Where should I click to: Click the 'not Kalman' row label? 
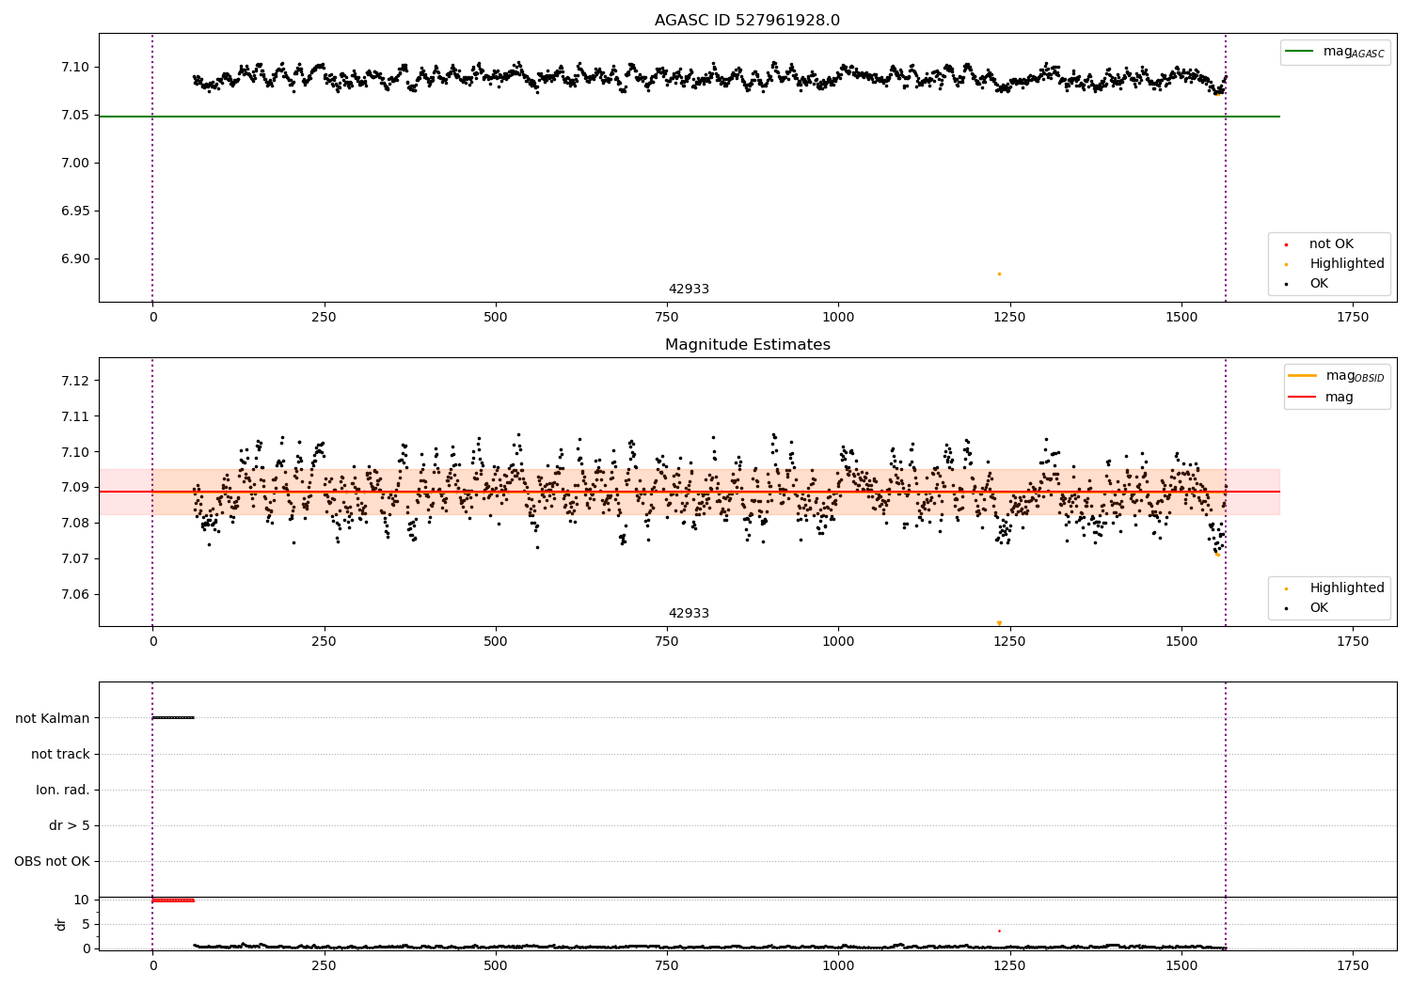coord(52,718)
